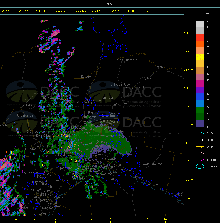
Task: Pick the slate purple bottom swatch of scale
Action: [200, 123]
